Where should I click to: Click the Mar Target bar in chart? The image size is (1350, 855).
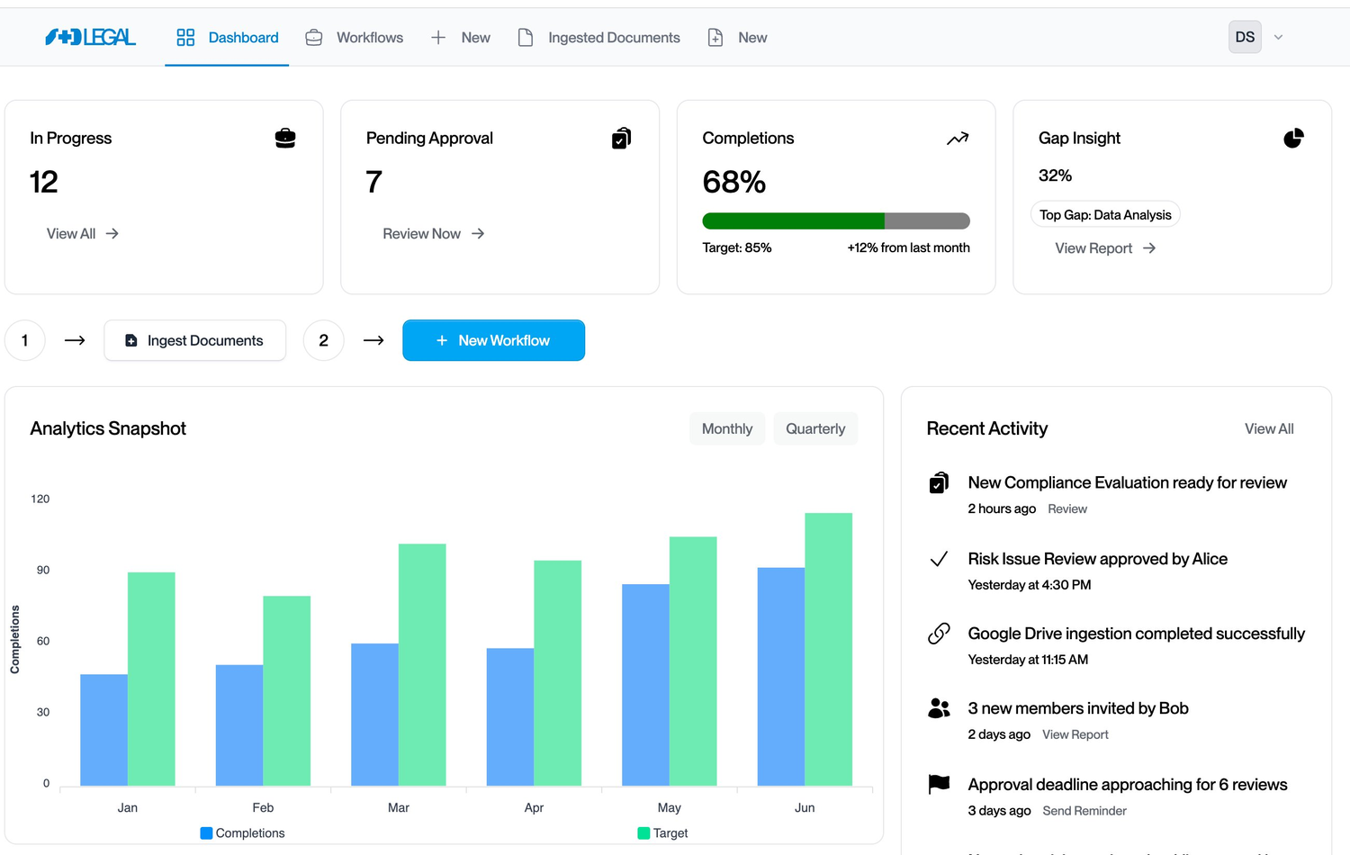(x=422, y=664)
